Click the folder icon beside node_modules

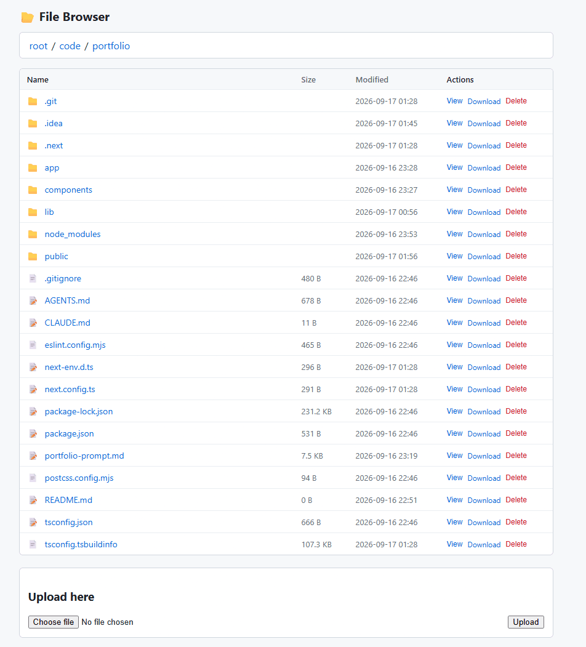33,235
